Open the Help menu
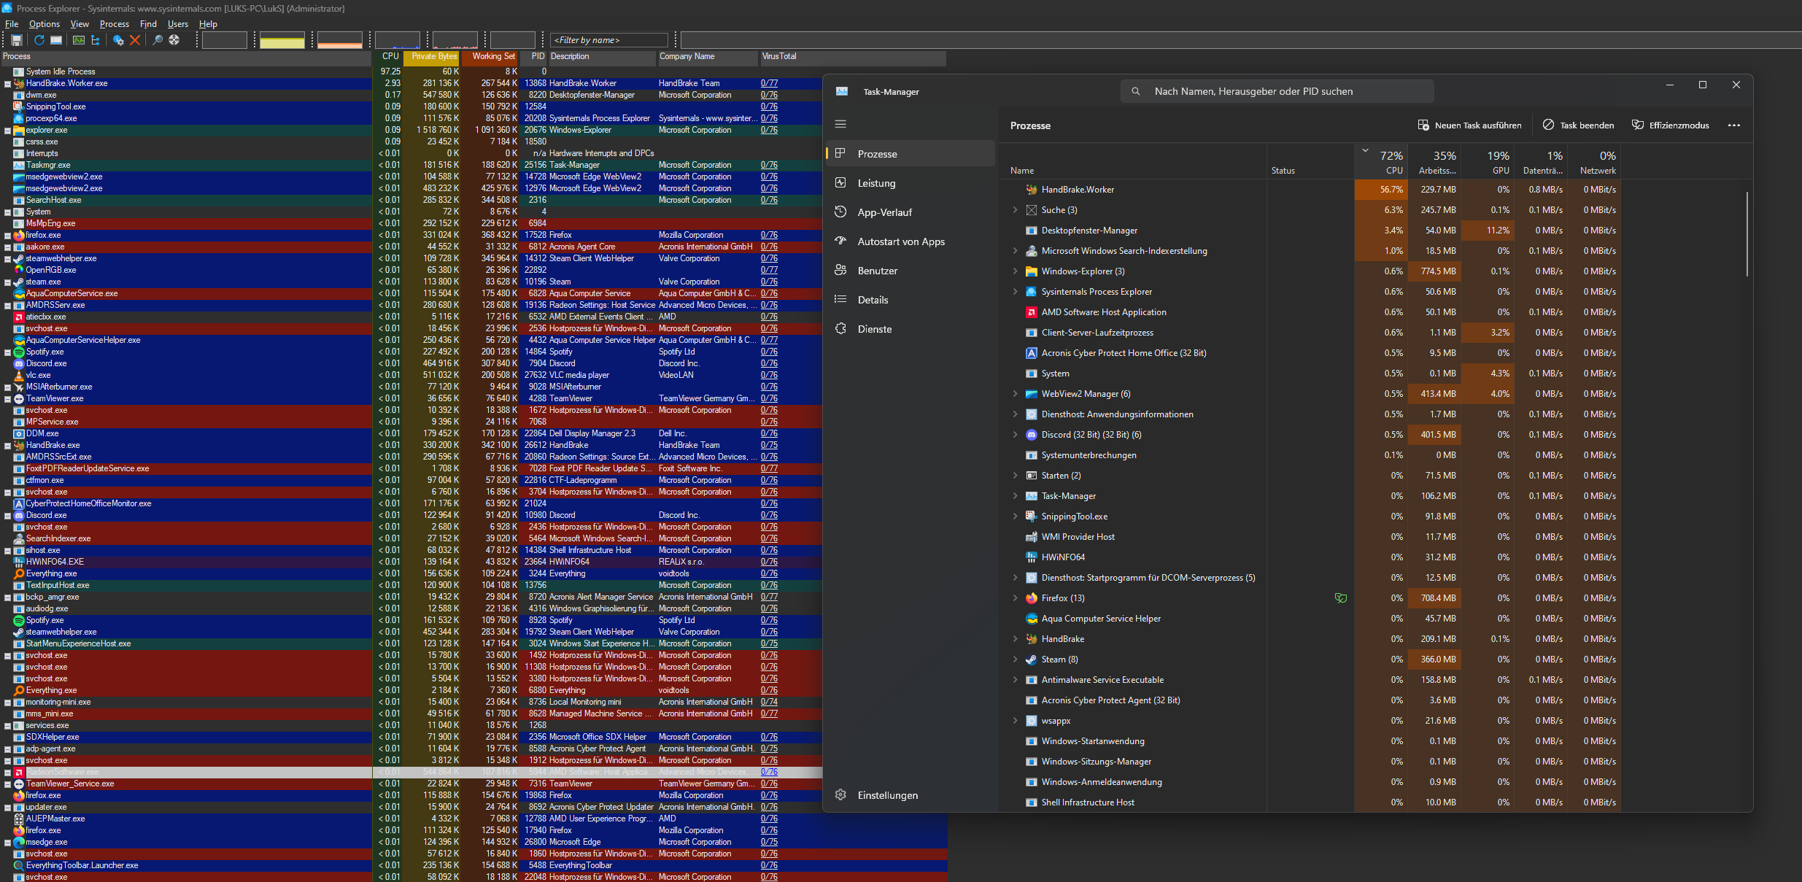Image resolution: width=1802 pixels, height=882 pixels. [208, 24]
